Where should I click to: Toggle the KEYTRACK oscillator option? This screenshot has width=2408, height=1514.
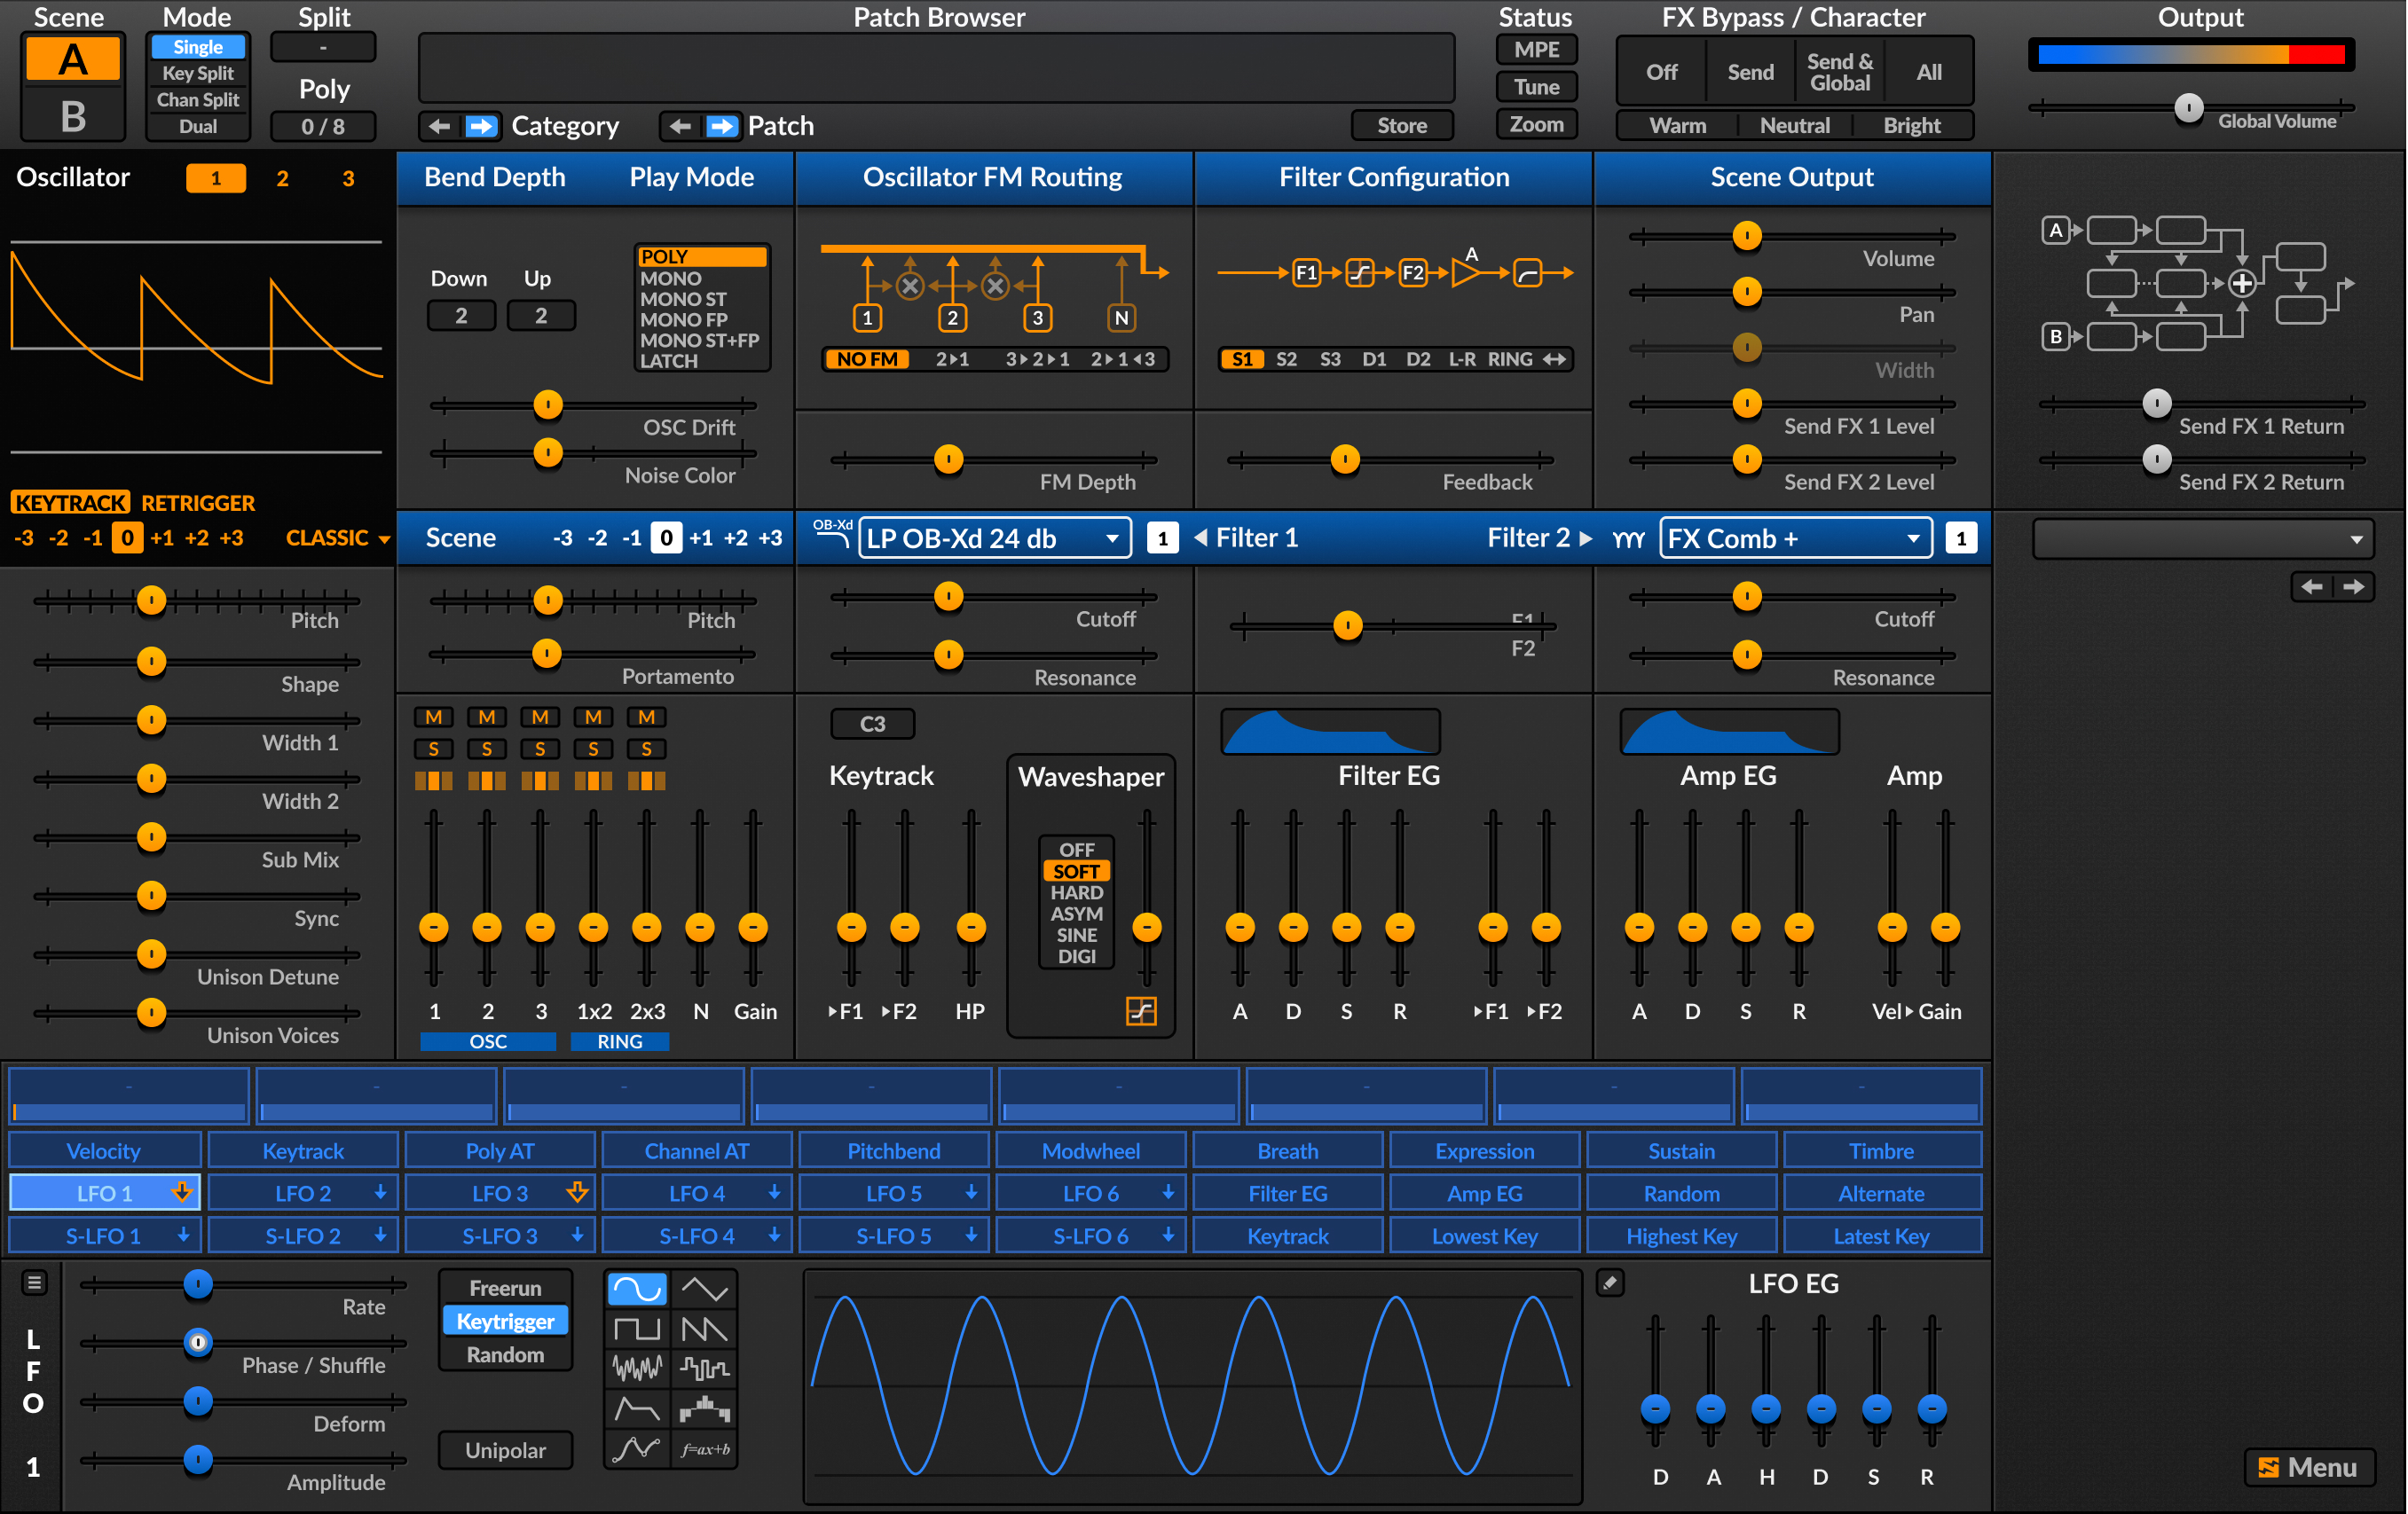click(70, 503)
